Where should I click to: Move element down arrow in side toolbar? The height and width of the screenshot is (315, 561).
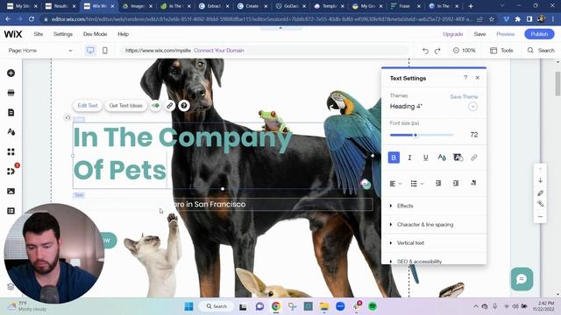point(540,181)
